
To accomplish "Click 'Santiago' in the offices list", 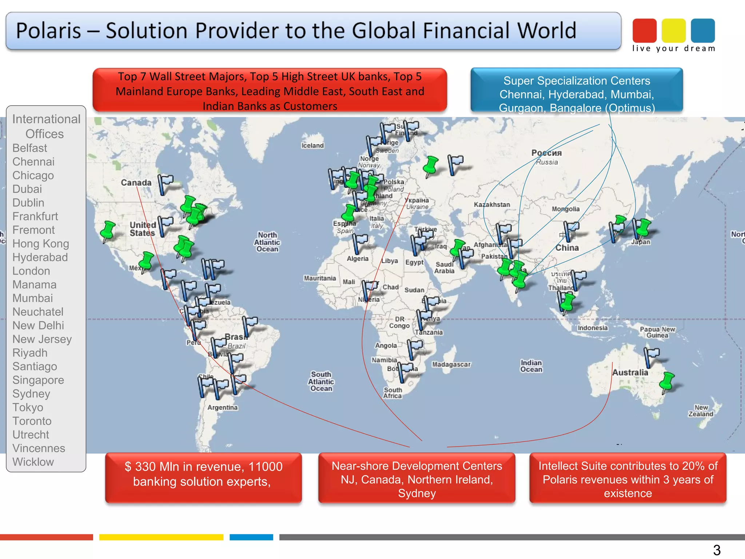I will (x=35, y=366).
